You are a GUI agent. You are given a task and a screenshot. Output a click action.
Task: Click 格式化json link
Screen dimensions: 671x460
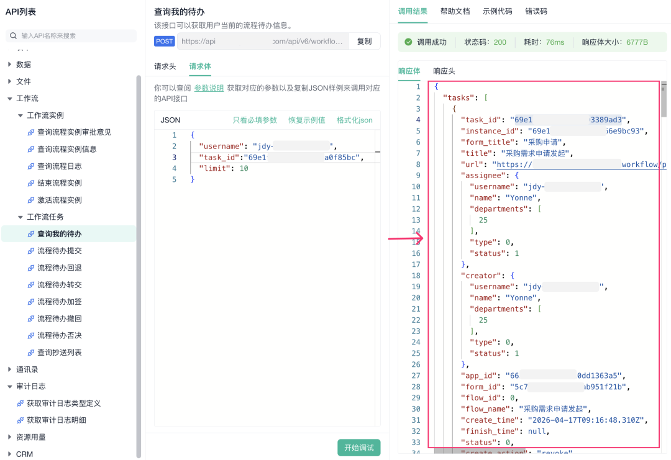[x=354, y=120]
